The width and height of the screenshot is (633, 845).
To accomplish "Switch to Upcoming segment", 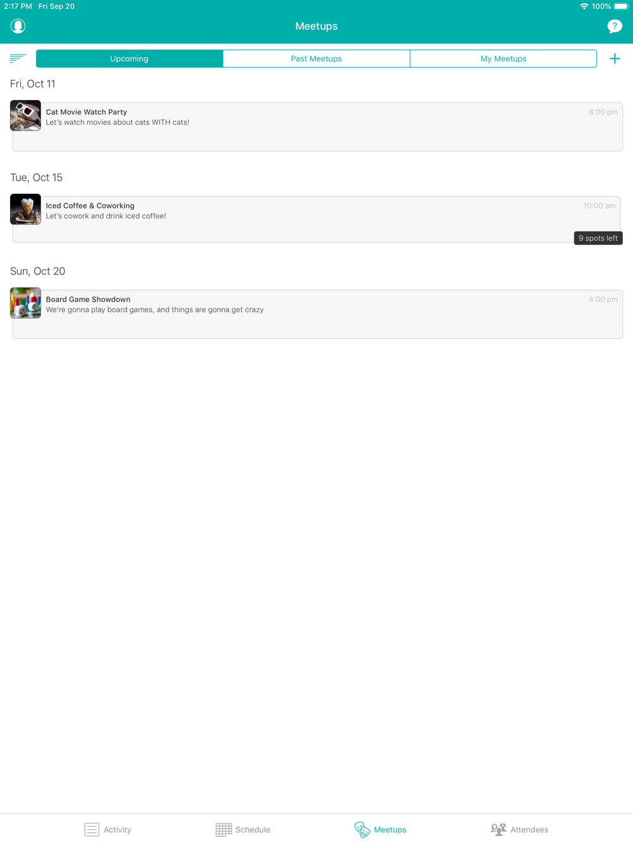I will pos(129,58).
